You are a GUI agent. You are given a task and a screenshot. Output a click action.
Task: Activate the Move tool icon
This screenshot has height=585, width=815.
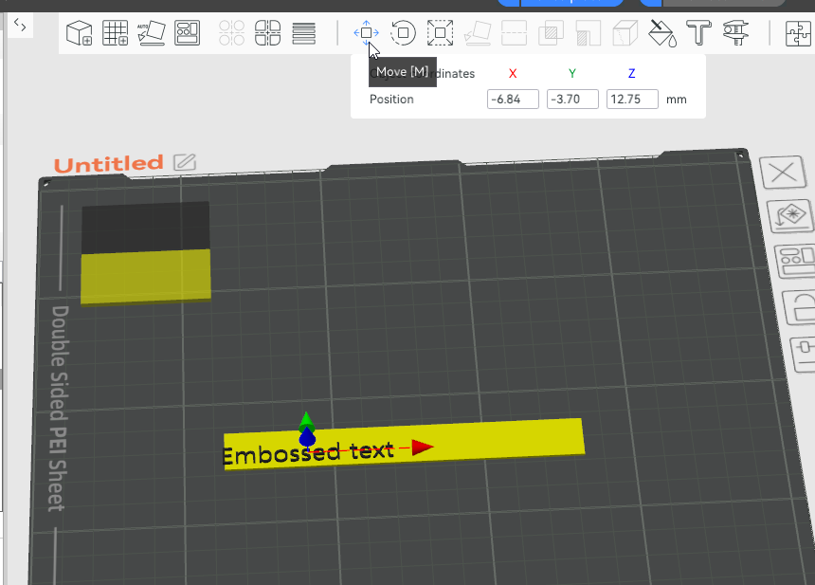[367, 33]
